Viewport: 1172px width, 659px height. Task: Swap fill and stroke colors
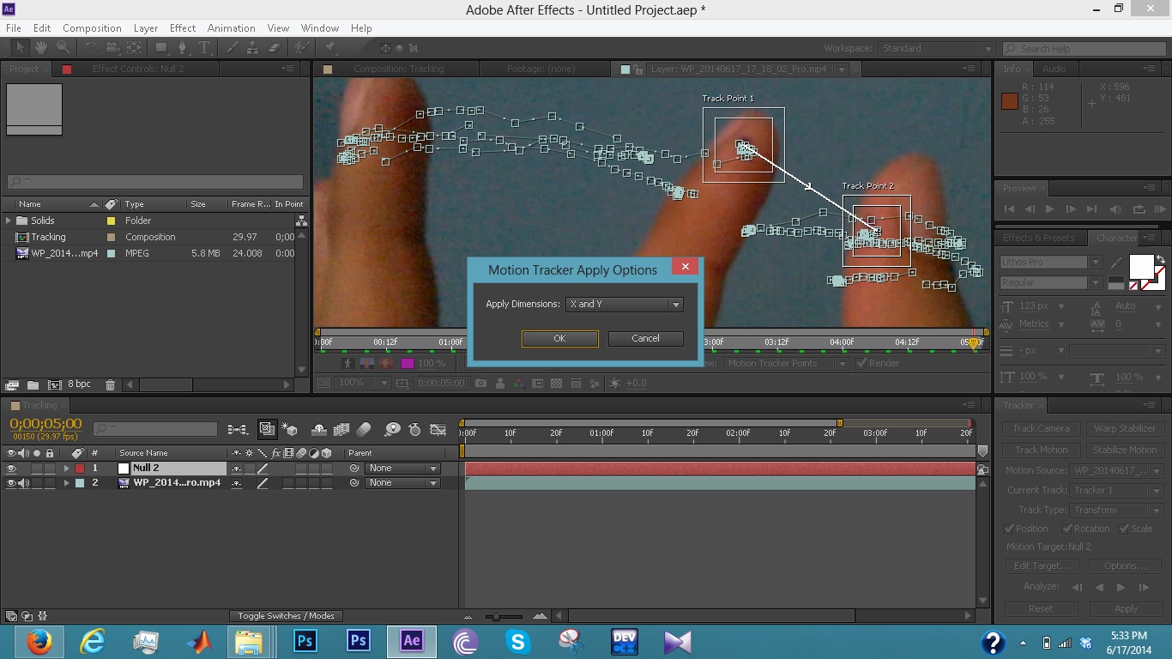point(1160,259)
